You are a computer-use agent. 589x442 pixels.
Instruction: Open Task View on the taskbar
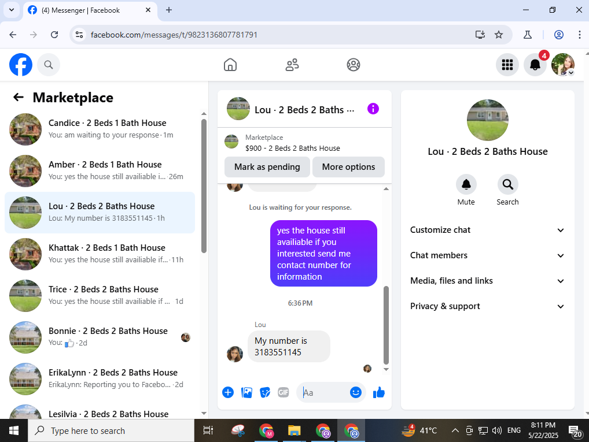pyautogui.click(x=208, y=430)
